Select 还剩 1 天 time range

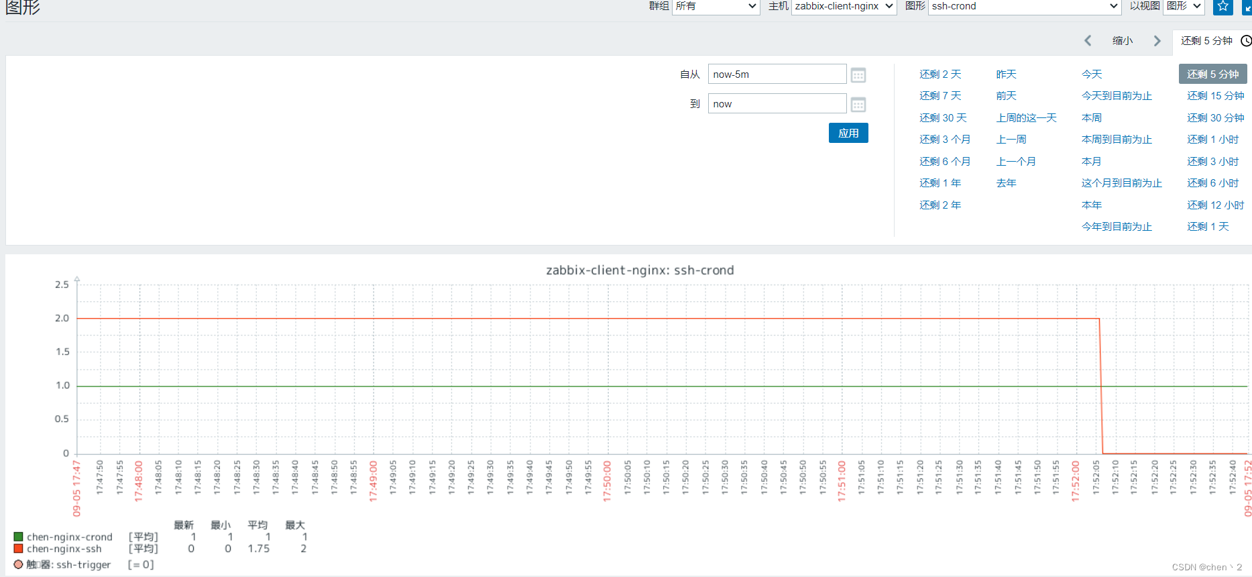point(1208,227)
